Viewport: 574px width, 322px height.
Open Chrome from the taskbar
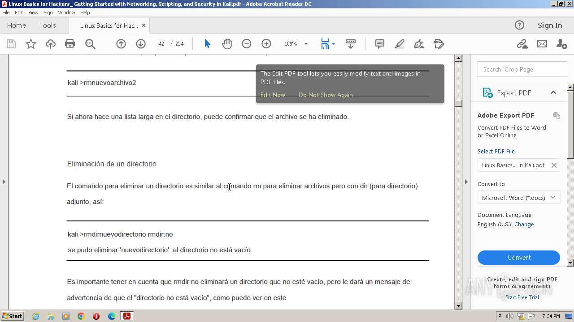[81, 316]
